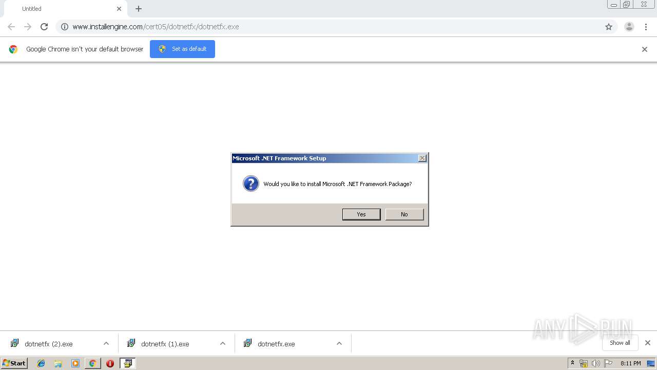Close the downloads bar
657x370 pixels.
(648, 343)
